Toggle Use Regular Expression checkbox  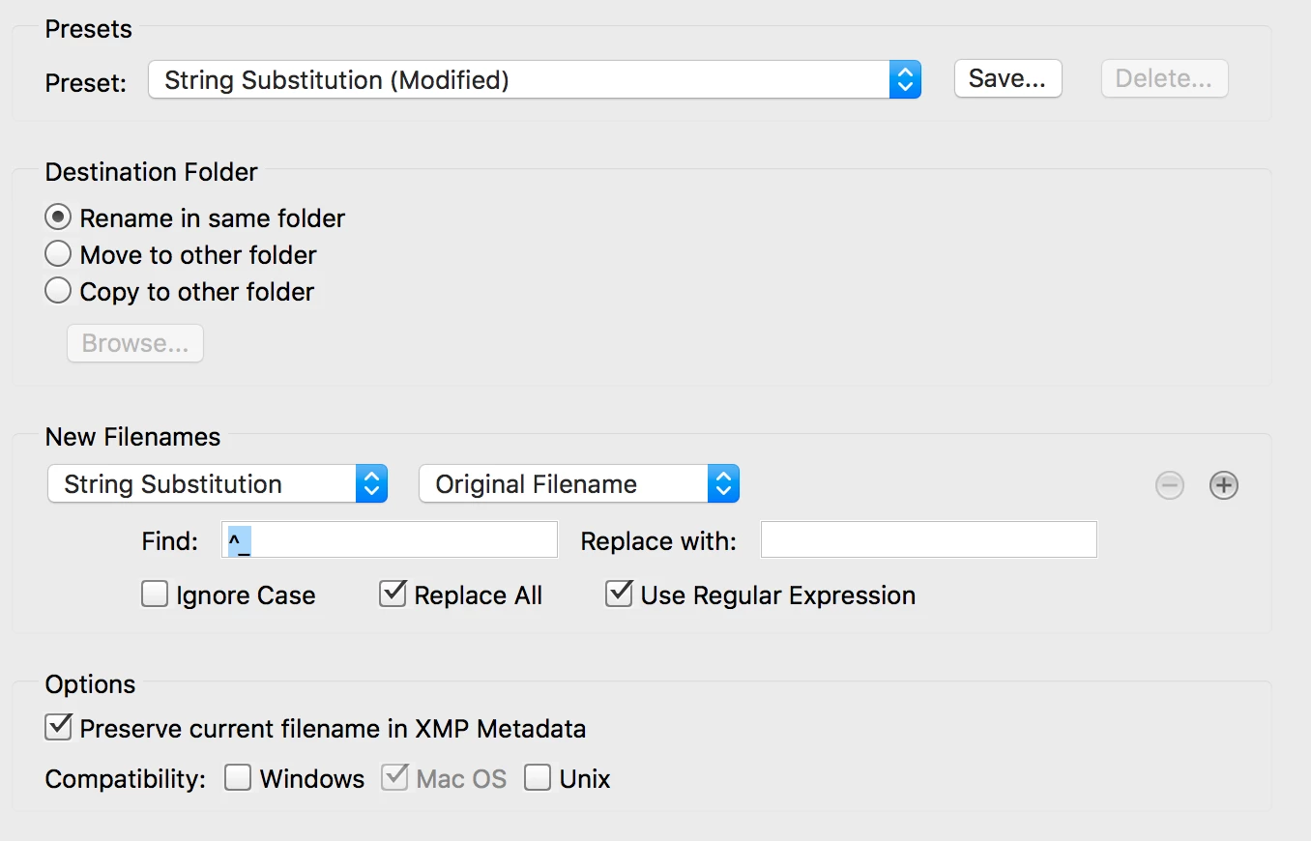(619, 594)
